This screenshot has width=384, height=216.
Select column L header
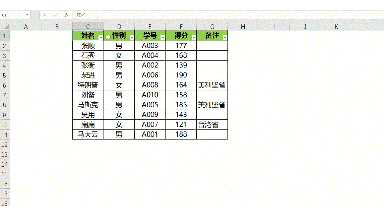[368, 26]
